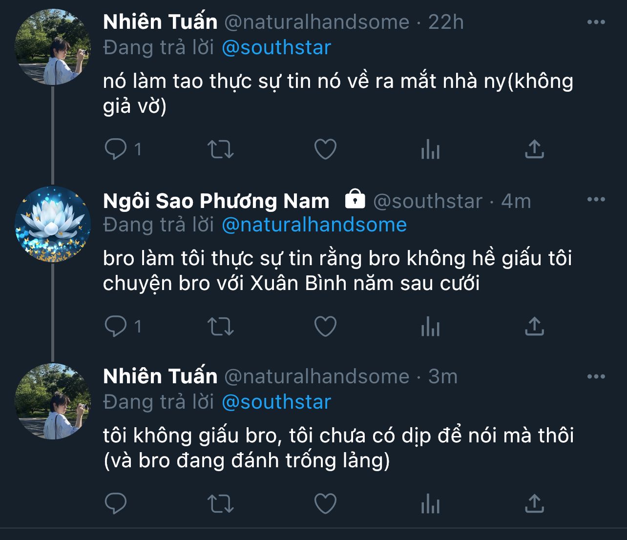Image resolution: width=627 pixels, height=540 pixels.
Task: Retweet Ngôi Sao Phương Nam's tweet
Action: (221, 327)
